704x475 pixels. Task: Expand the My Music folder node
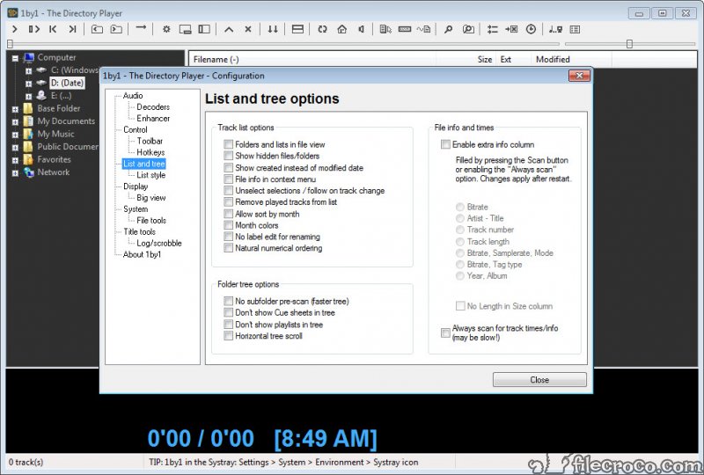[x=15, y=135]
